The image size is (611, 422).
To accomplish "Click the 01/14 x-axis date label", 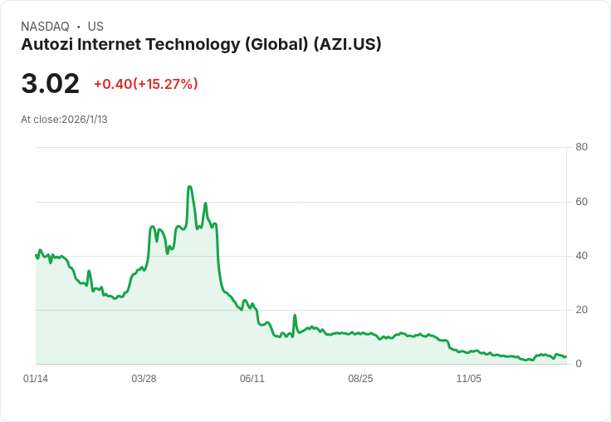I will [36, 379].
